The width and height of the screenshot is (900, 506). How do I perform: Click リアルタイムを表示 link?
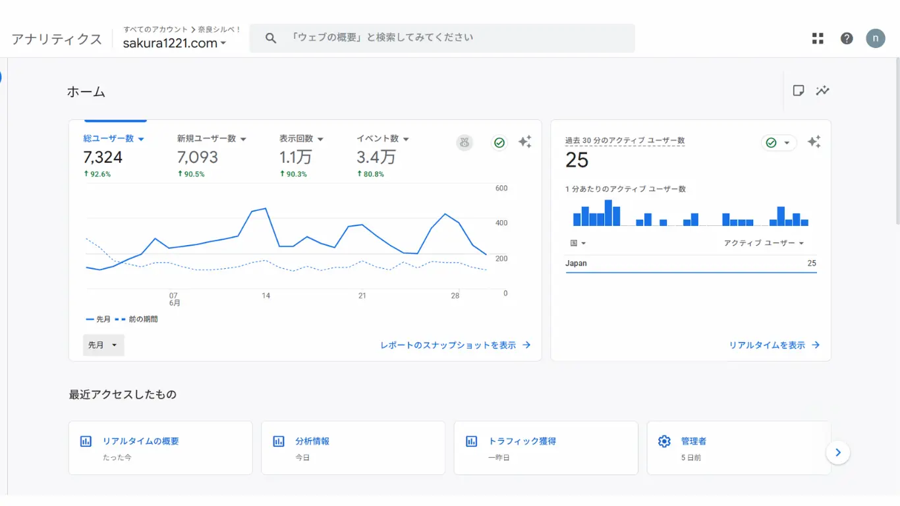coord(774,345)
